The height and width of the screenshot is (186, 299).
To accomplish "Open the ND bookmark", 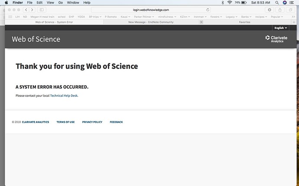I will (x=25, y=17).
